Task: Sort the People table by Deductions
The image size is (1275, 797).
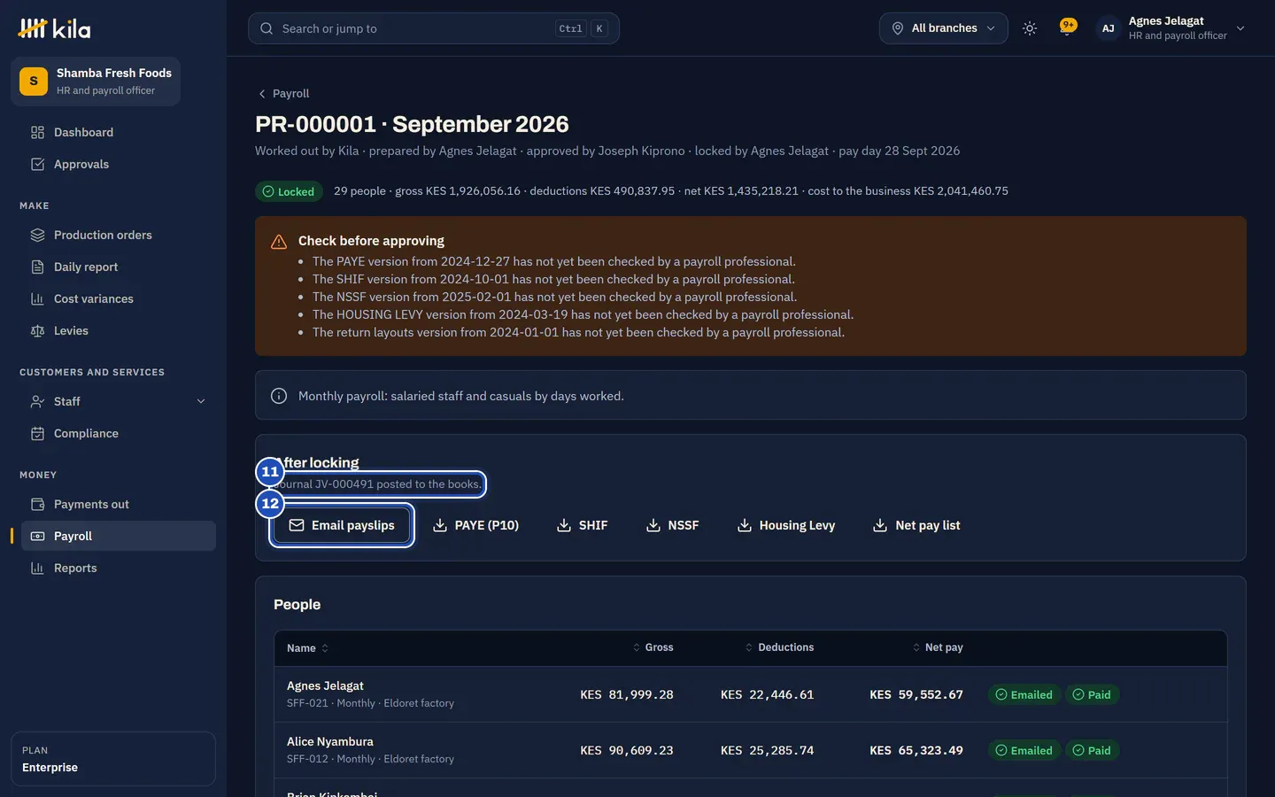Action: coord(779,648)
